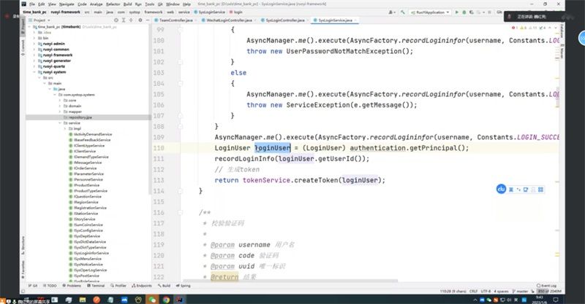Open the Event Log

(543, 286)
